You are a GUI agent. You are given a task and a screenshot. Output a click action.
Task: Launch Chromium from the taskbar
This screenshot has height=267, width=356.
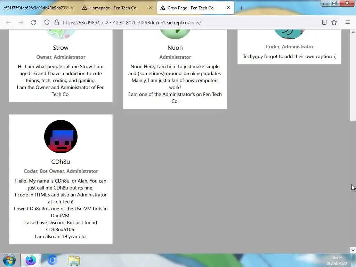52,260
